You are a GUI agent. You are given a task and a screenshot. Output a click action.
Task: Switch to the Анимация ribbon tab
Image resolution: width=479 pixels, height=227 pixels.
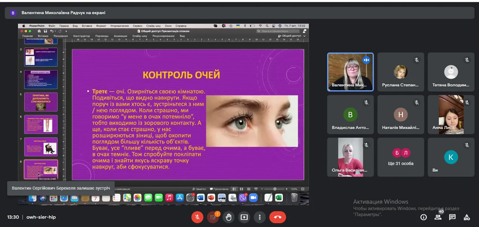(x=120, y=36)
